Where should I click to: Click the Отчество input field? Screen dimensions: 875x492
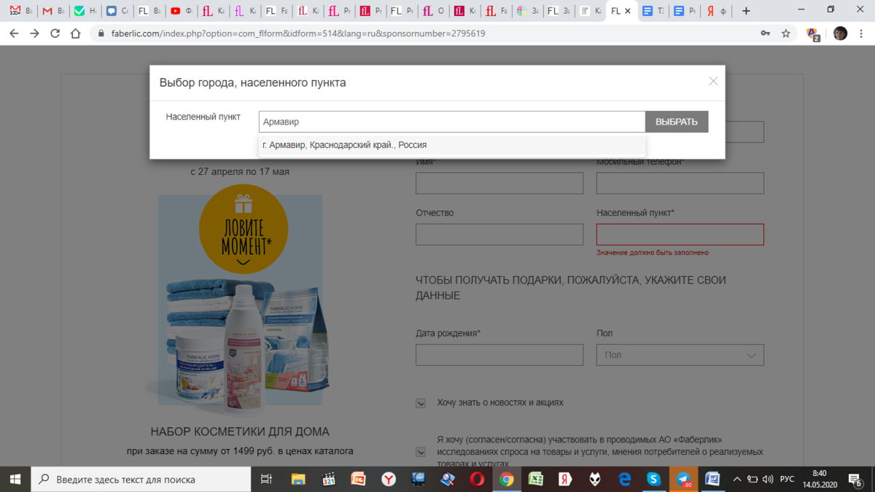point(499,234)
